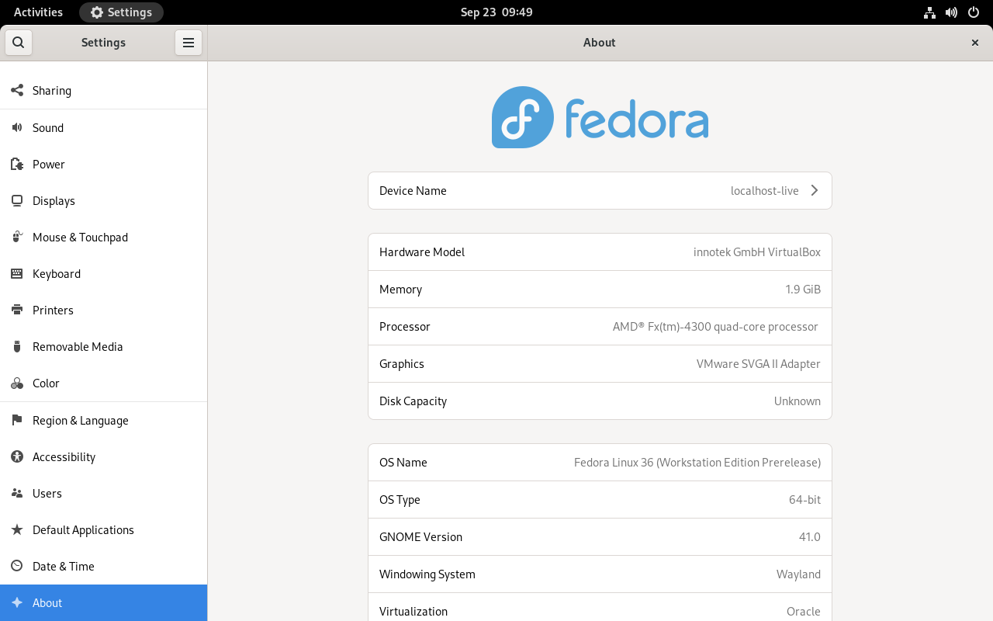This screenshot has height=621, width=993.
Task: Click the localhost-live device name value
Action: 765,191
